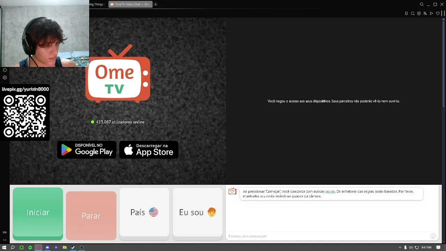This screenshot has height=251, width=446.
Task: Open the Windows Start menu
Action: point(4,248)
